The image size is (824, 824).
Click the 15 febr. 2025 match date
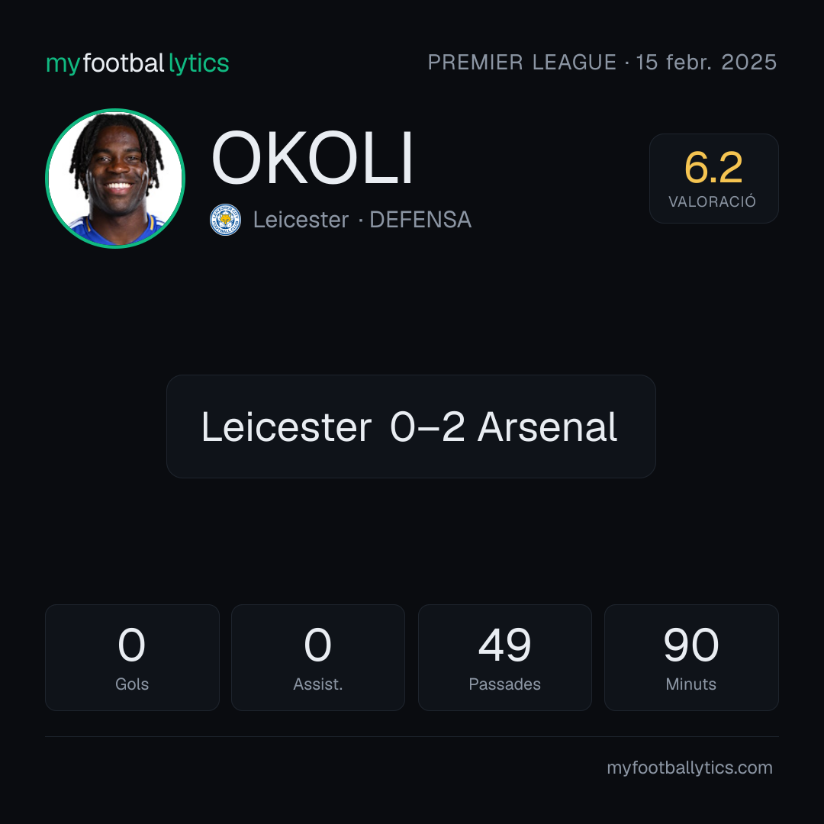pos(707,63)
